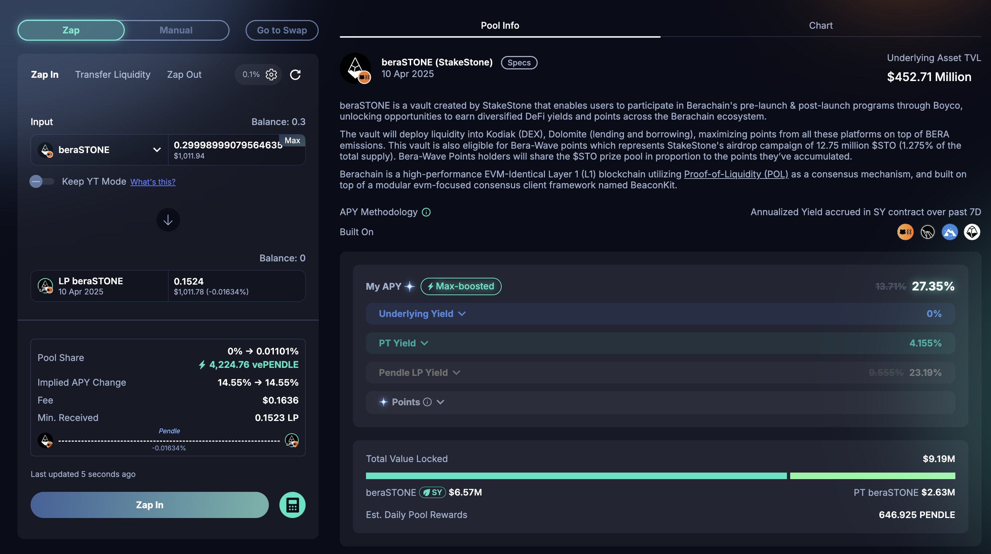Viewport: 991px width, 554px height.
Task: Click the orange Berachain Built On icon
Action: coord(905,232)
